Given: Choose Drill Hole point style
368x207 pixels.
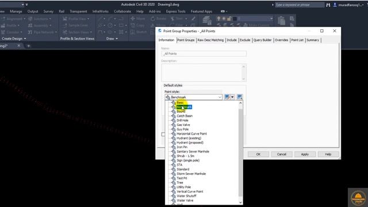Looking at the screenshot, I should [182, 120].
